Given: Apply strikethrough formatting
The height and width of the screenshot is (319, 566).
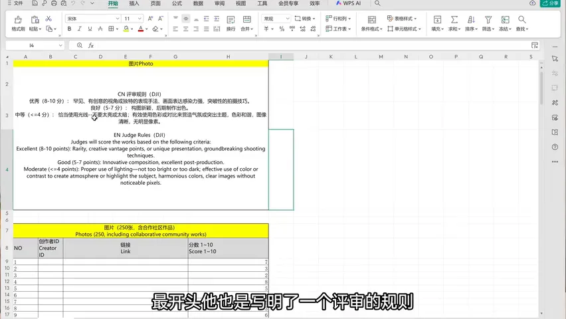Looking at the screenshot, I should [x=100, y=29].
